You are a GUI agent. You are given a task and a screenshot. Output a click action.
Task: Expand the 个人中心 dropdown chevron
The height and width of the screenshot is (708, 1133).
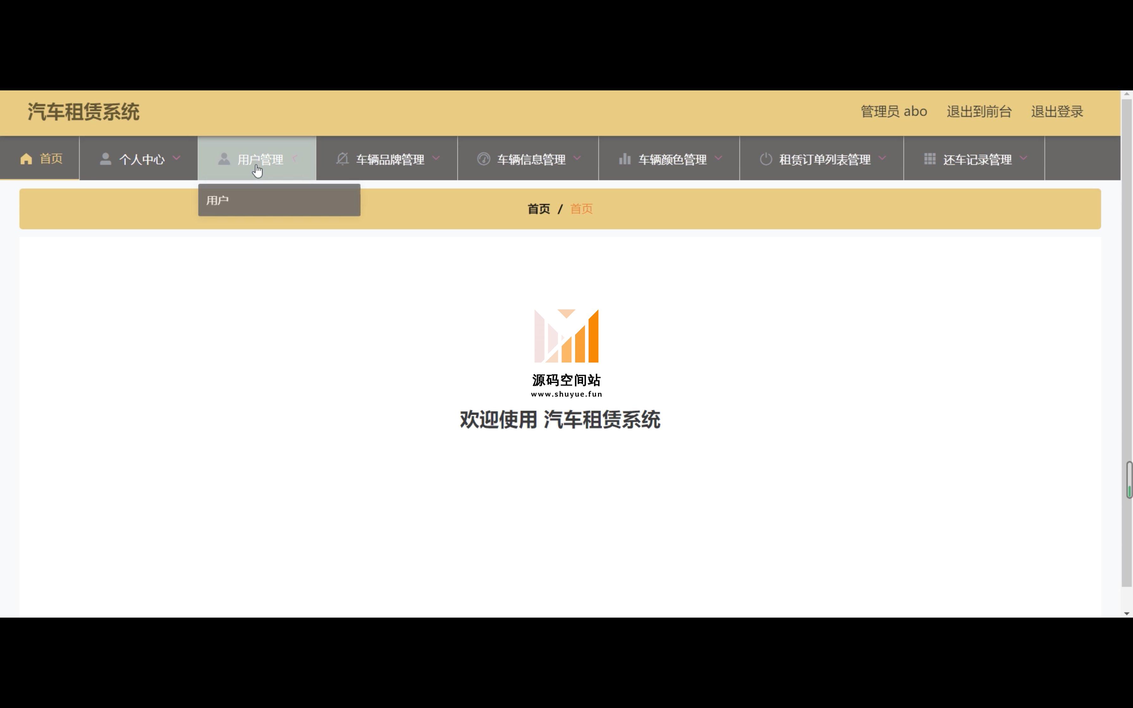pyautogui.click(x=176, y=158)
